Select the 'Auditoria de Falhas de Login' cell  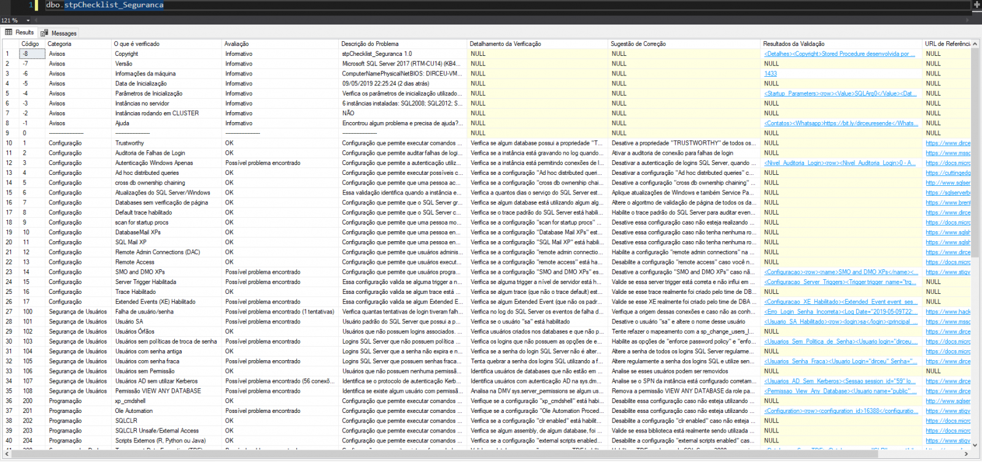(x=166, y=153)
